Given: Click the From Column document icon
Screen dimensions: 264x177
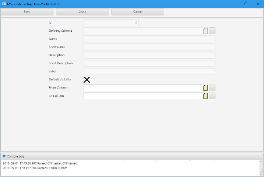Looking at the screenshot, I should [x=205, y=88].
